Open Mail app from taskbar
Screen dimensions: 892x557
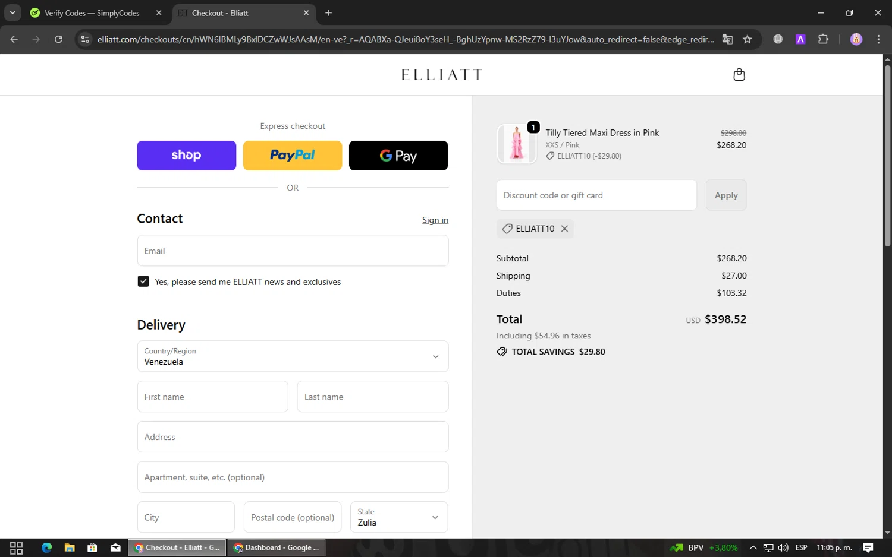coord(115,547)
